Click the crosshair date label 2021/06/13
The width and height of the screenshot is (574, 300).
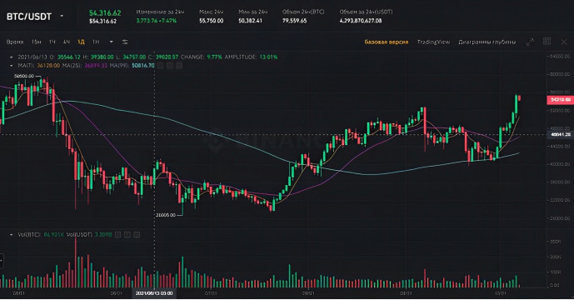coord(154,293)
